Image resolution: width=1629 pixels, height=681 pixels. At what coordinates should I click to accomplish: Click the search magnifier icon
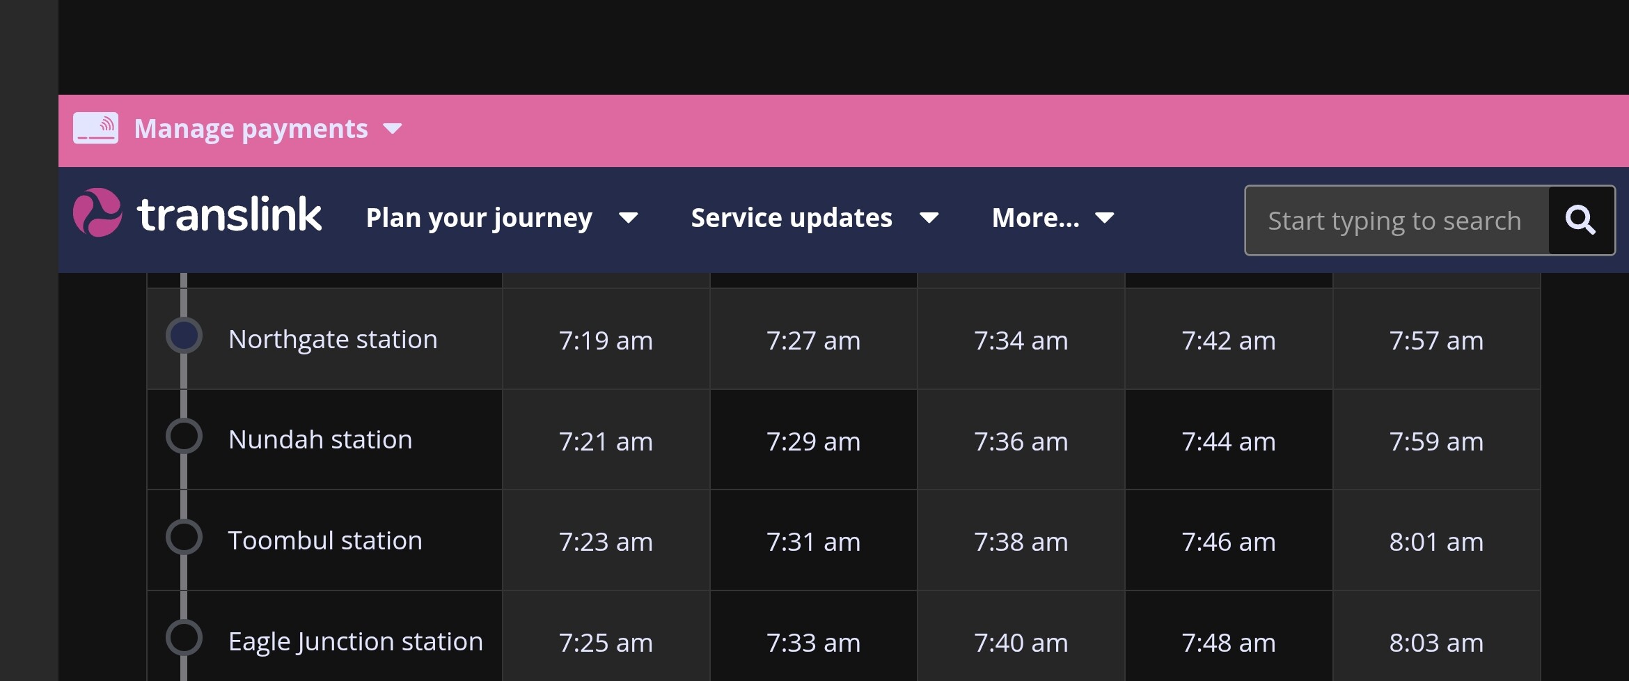coord(1580,220)
